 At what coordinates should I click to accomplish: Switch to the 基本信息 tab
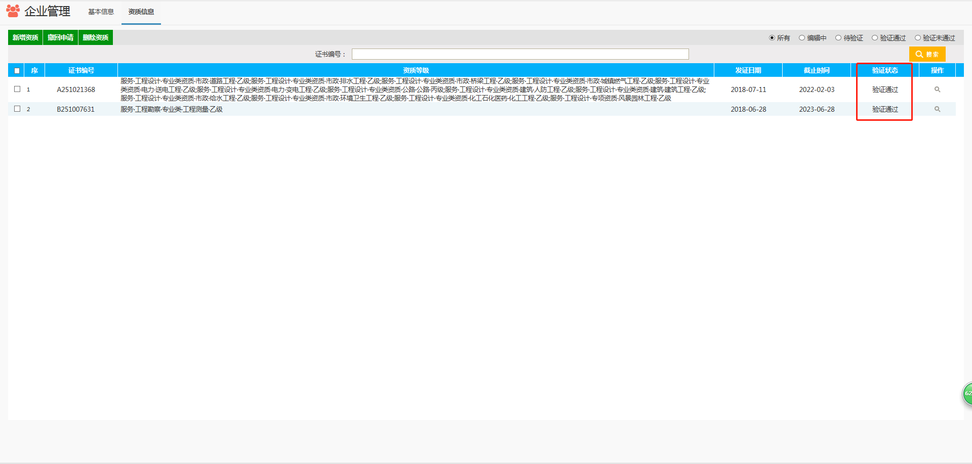tap(101, 12)
